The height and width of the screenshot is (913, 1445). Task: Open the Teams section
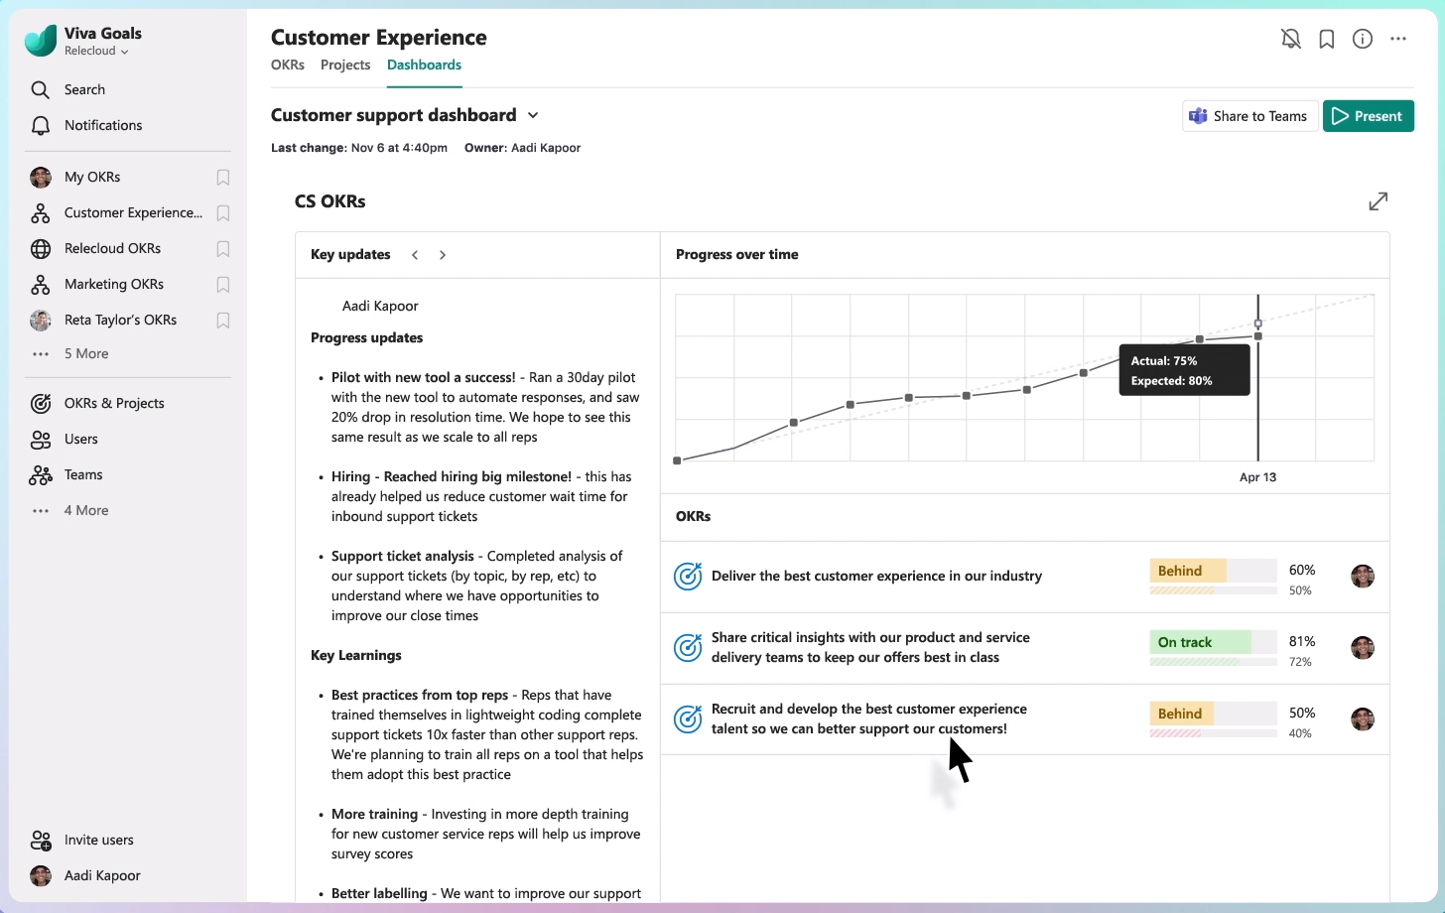pyautogui.click(x=83, y=474)
